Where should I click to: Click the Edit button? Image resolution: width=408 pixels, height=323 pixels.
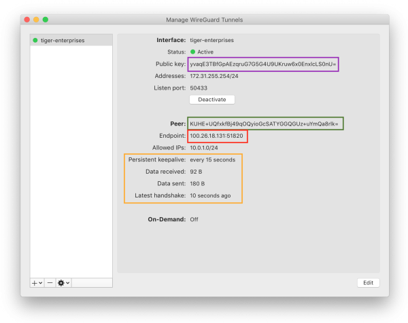pyautogui.click(x=368, y=282)
